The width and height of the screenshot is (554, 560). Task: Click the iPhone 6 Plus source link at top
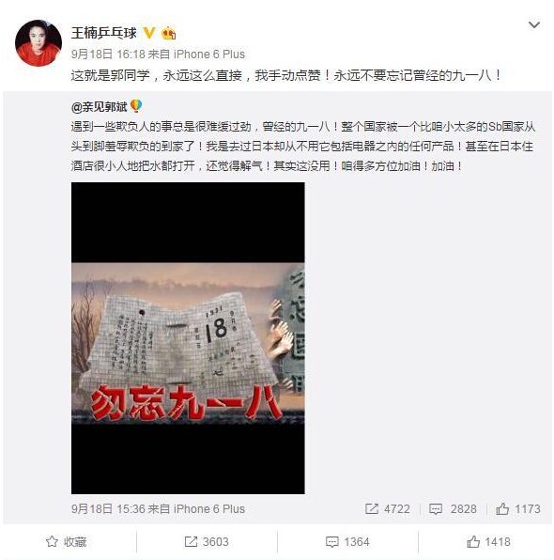[x=209, y=54]
